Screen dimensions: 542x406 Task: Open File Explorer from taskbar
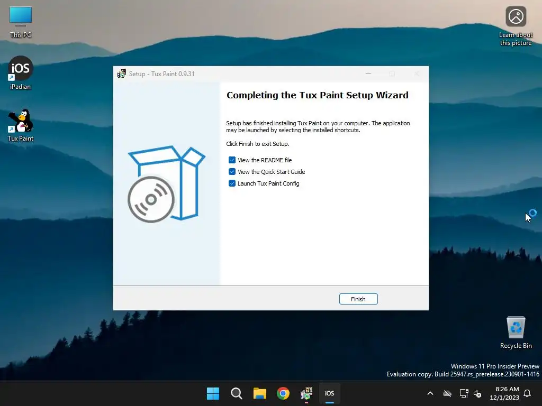pos(259,393)
